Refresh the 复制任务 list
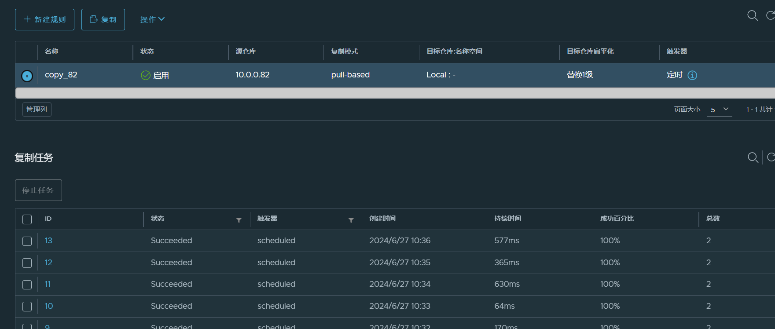775x329 pixels. [771, 157]
